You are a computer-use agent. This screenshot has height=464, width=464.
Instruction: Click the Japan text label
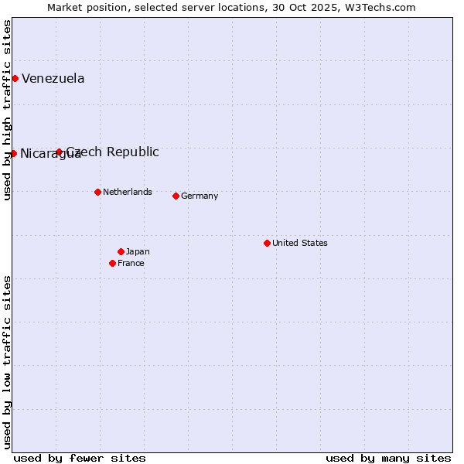coord(138,251)
